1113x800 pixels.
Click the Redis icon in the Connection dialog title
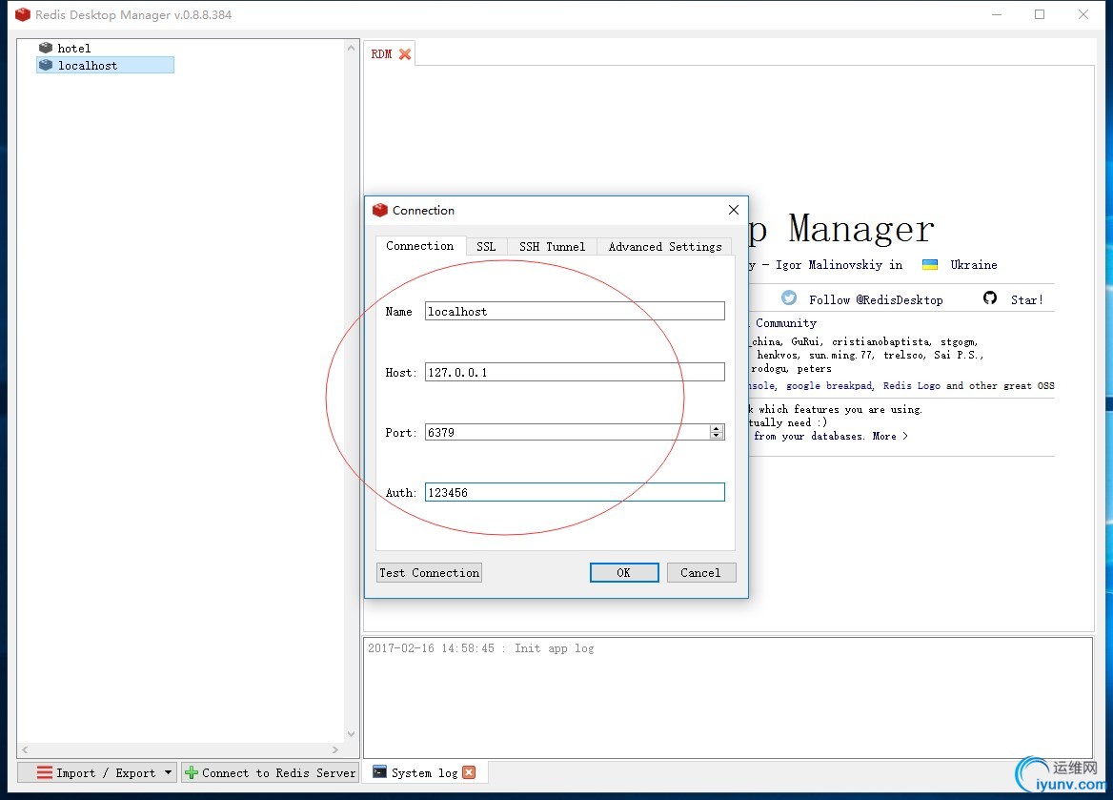380,210
